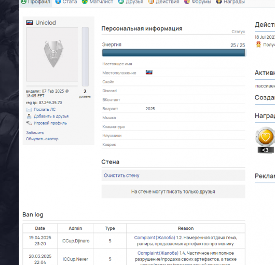Send a private message via Послать ЛС
The image size is (275, 265).
pyautogui.click(x=45, y=109)
